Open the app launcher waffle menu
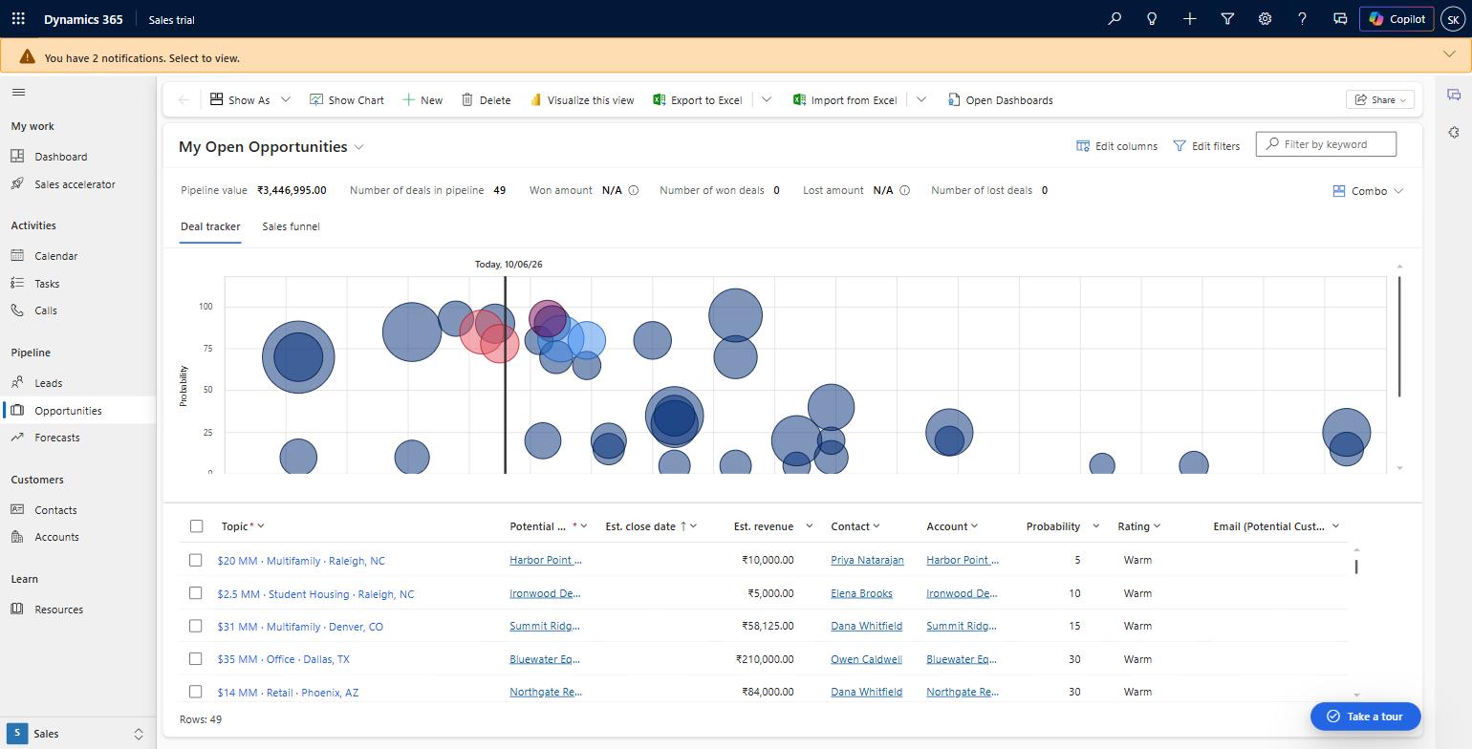The width and height of the screenshot is (1472, 749). pos(18,19)
